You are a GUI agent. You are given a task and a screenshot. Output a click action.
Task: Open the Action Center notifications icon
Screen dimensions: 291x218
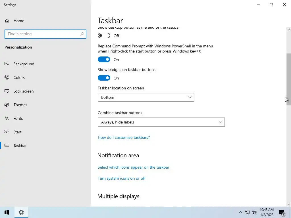[x=282, y=213]
